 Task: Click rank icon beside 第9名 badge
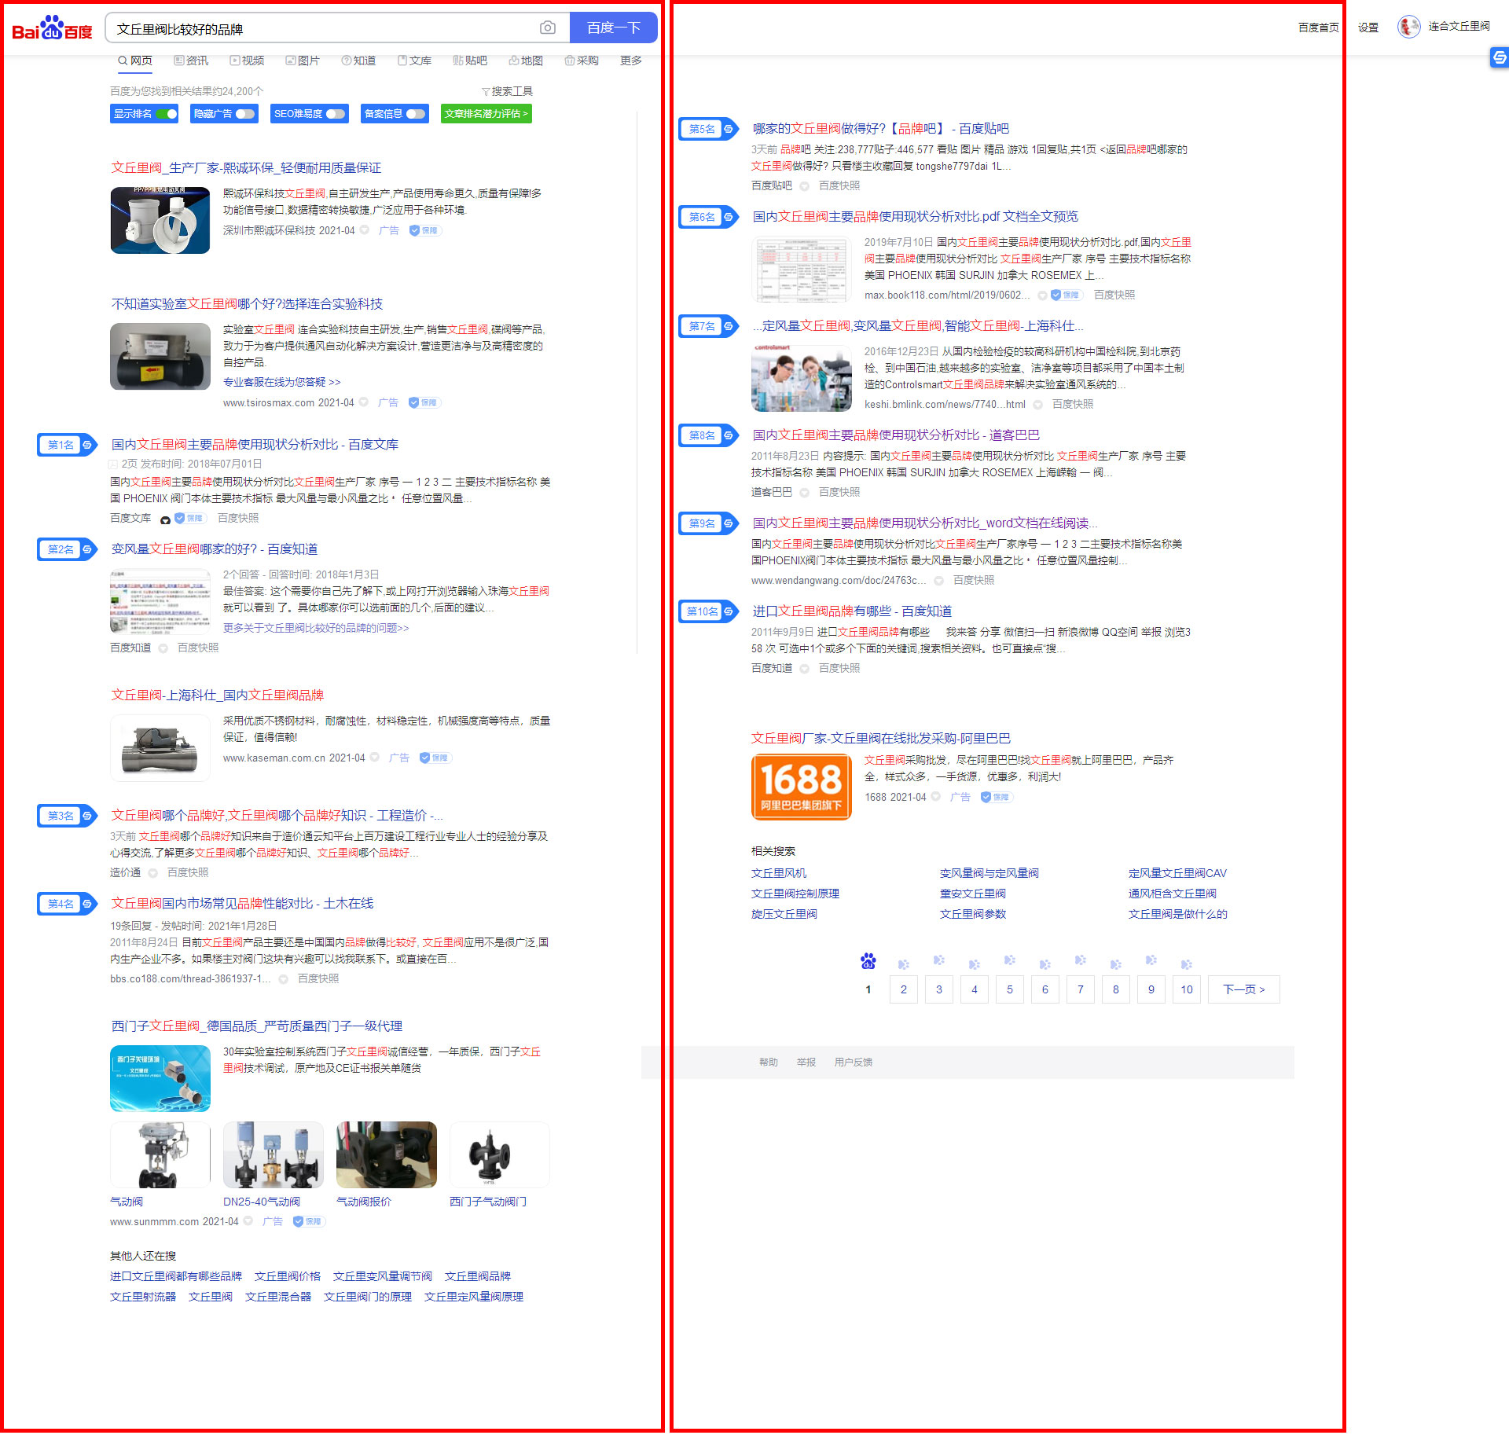tap(729, 523)
